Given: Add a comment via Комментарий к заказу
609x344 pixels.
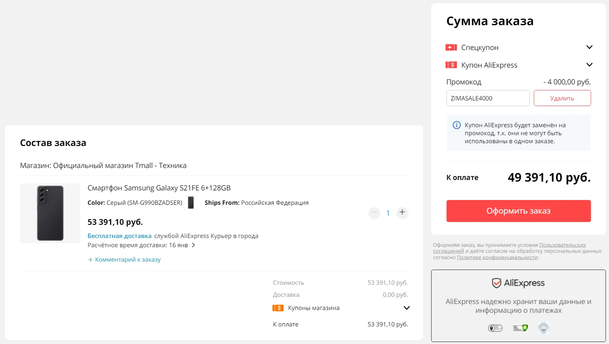Looking at the screenshot, I should tap(124, 260).
